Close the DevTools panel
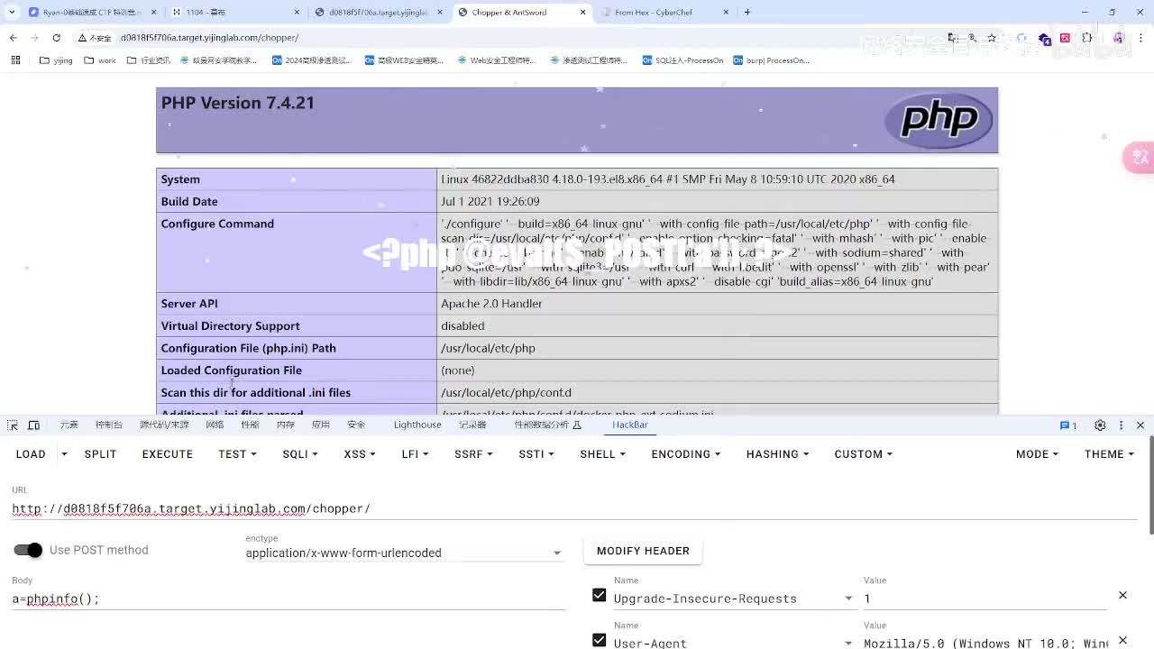Image resolution: width=1154 pixels, height=649 pixels. tap(1140, 425)
